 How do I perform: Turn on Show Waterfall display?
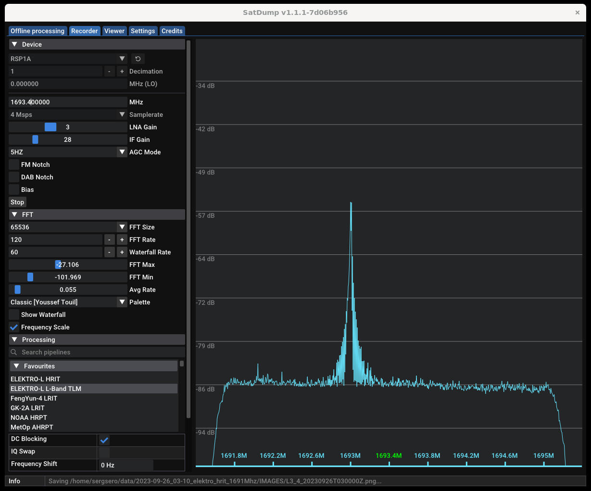(13, 314)
